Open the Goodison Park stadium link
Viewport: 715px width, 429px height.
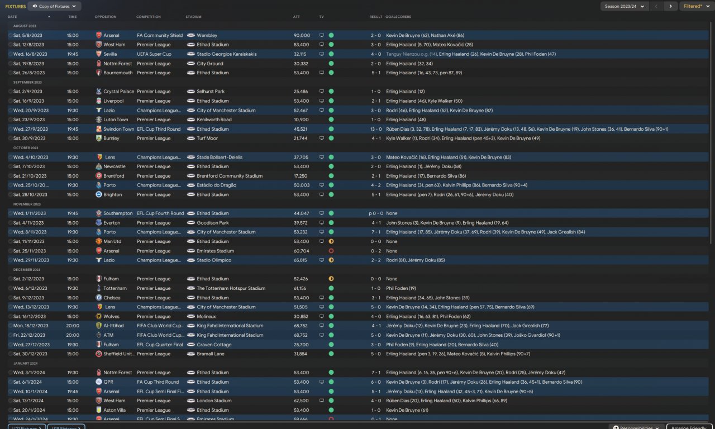[213, 223]
